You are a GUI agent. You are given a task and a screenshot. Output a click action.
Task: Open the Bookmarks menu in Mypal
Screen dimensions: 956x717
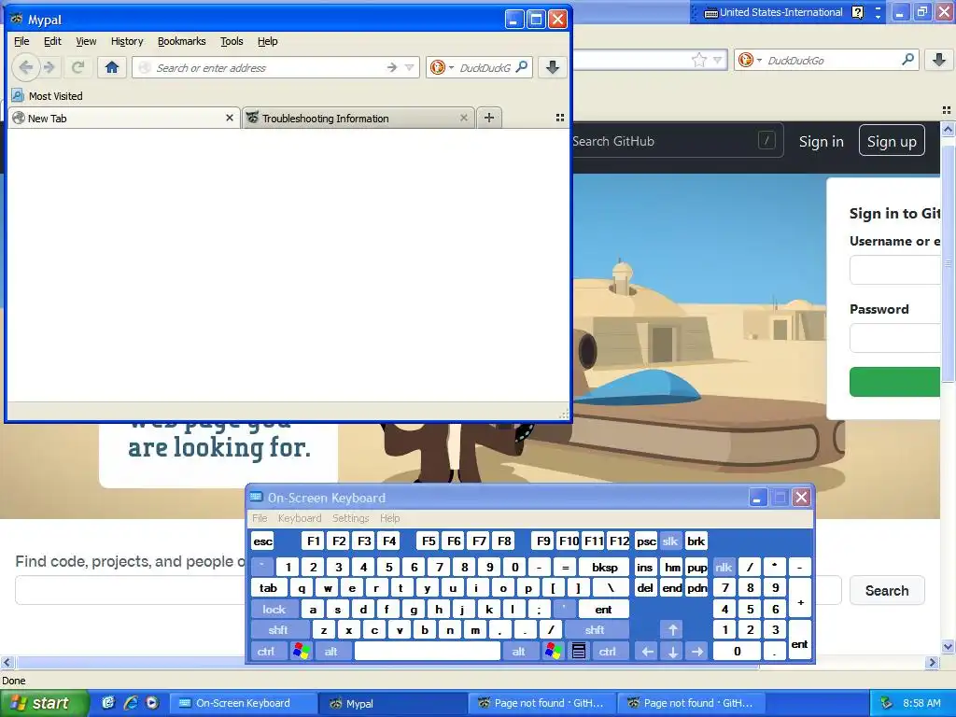coord(182,41)
